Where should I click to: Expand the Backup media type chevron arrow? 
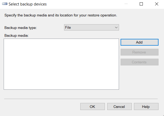click(x=116, y=27)
